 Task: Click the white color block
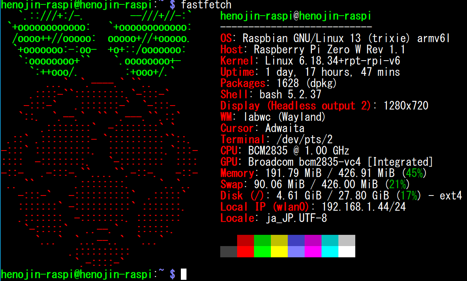coord(347,252)
